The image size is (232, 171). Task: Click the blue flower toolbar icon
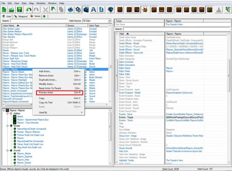(111, 10)
